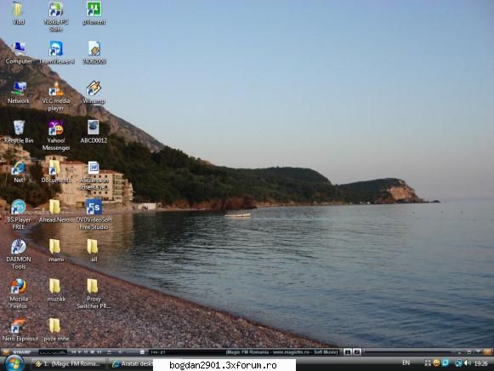Launch VLC media player shortcut

(x=56, y=96)
